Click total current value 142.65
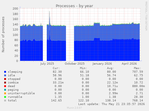The image size is (149, 111). point(56,101)
